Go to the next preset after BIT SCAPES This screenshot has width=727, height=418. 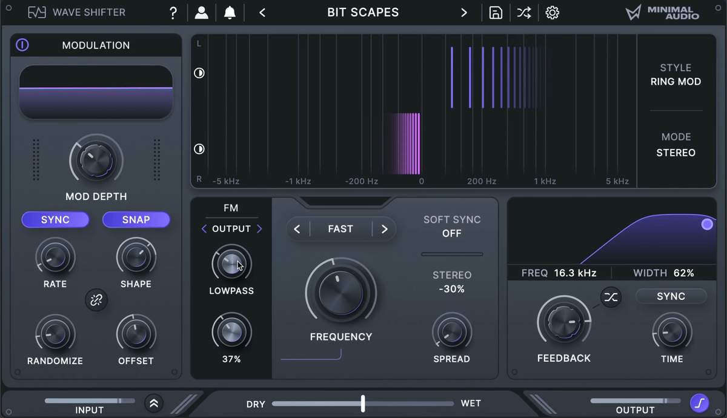point(464,13)
